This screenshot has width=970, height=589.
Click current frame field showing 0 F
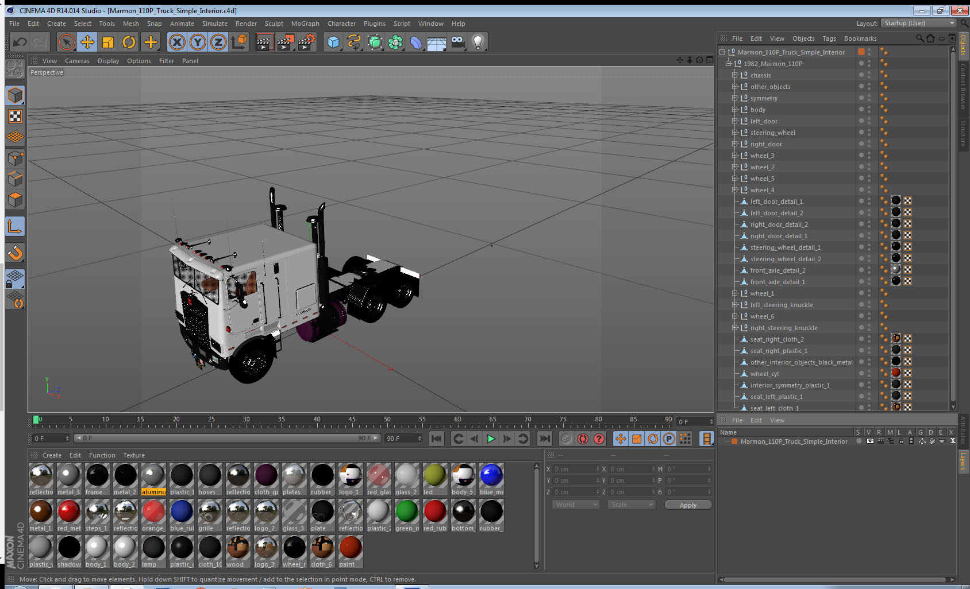point(51,439)
